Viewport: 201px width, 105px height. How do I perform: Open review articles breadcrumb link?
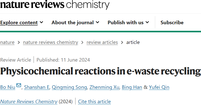102,42
